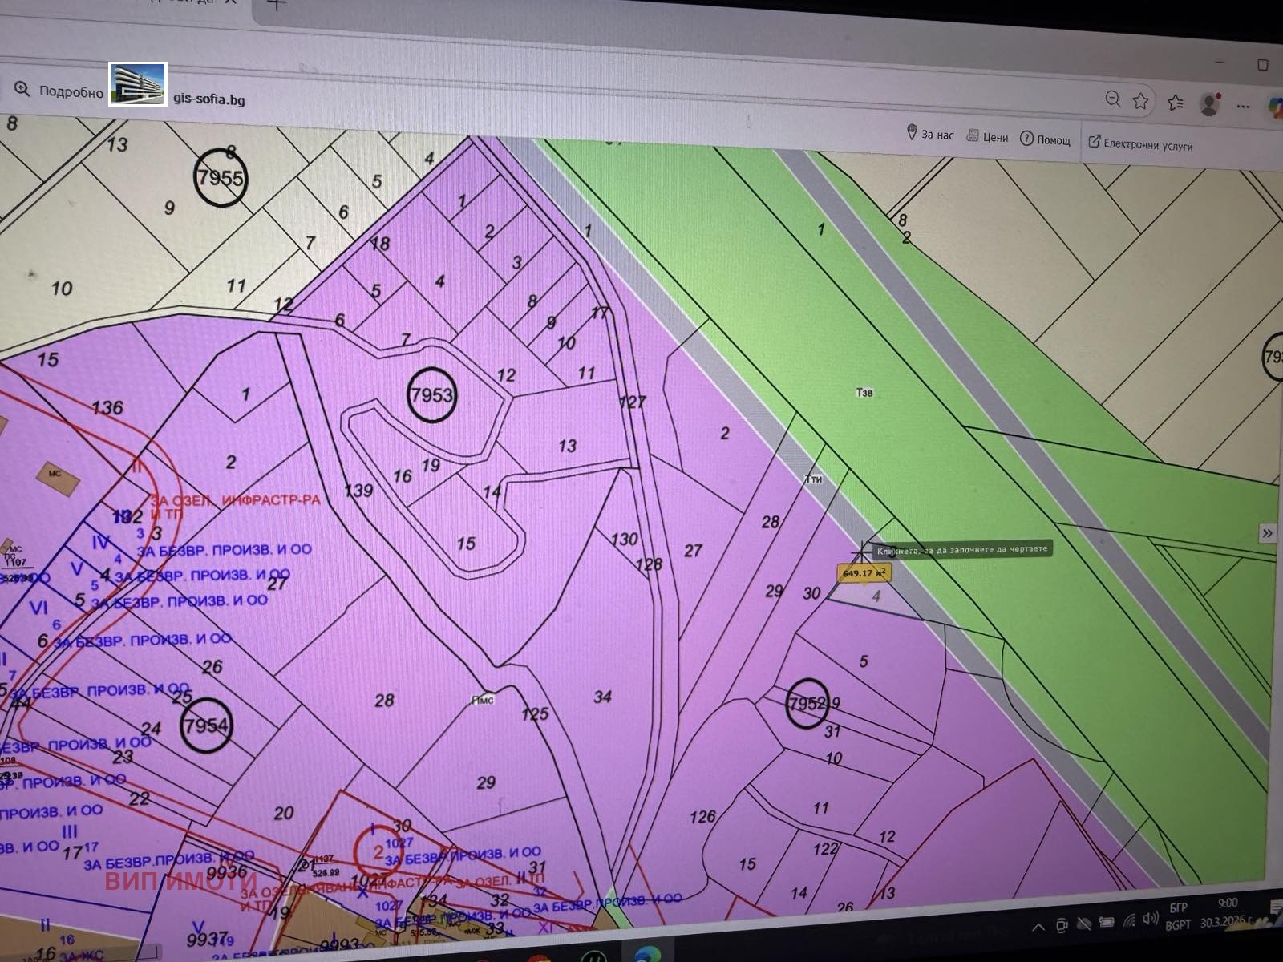Select parcel circle 7953 on the map
The width and height of the screenshot is (1283, 962).
point(431,394)
